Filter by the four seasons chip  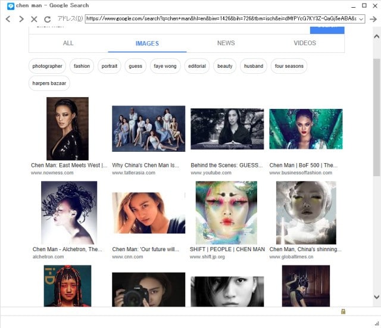point(289,66)
